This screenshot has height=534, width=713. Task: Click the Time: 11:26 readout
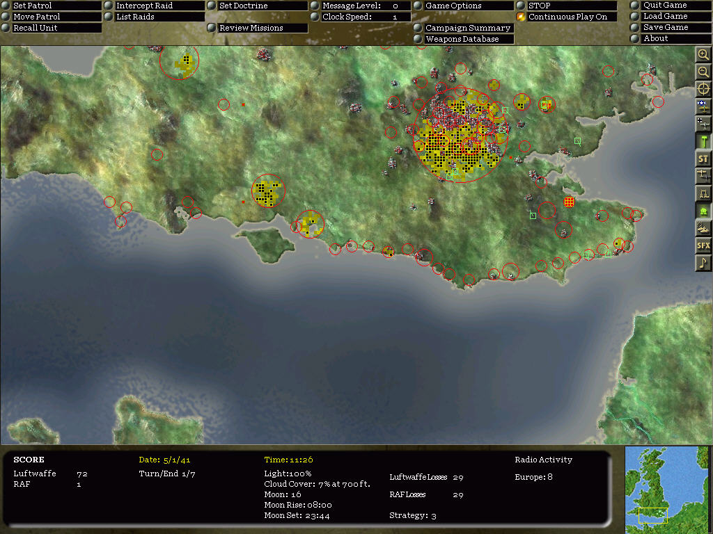(289, 460)
